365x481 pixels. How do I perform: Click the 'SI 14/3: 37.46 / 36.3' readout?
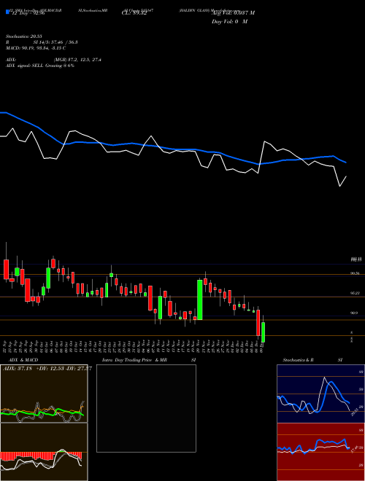55,42
